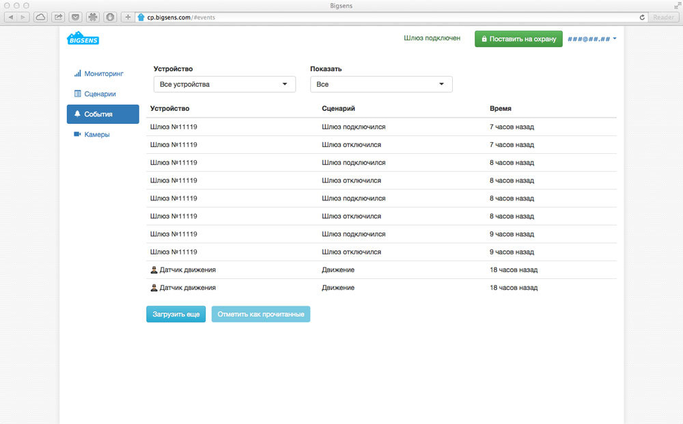683x424 pixels.
Task: Click the last '18 часов назад' time cell
Action: [514, 287]
